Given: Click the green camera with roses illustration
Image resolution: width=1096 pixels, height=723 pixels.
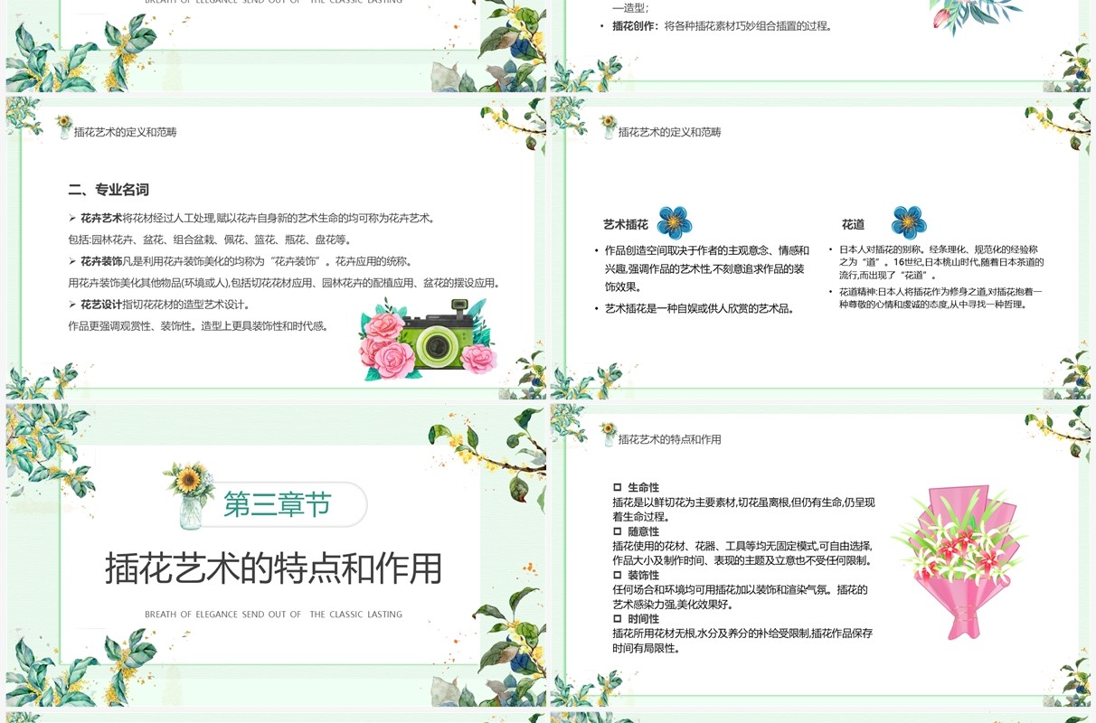Looking at the screenshot, I should click(428, 341).
